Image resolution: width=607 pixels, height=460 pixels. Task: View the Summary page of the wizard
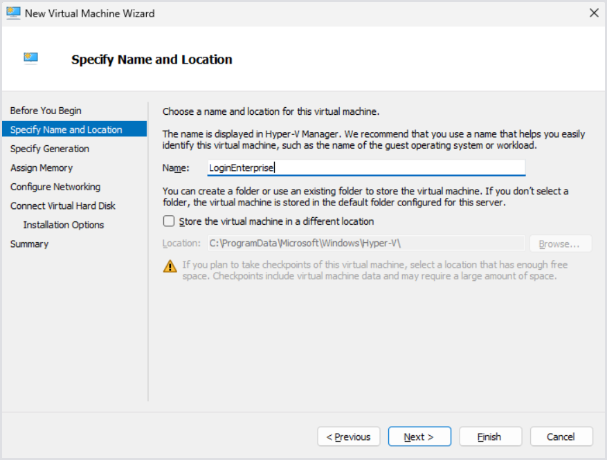click(x=29, y=243)
